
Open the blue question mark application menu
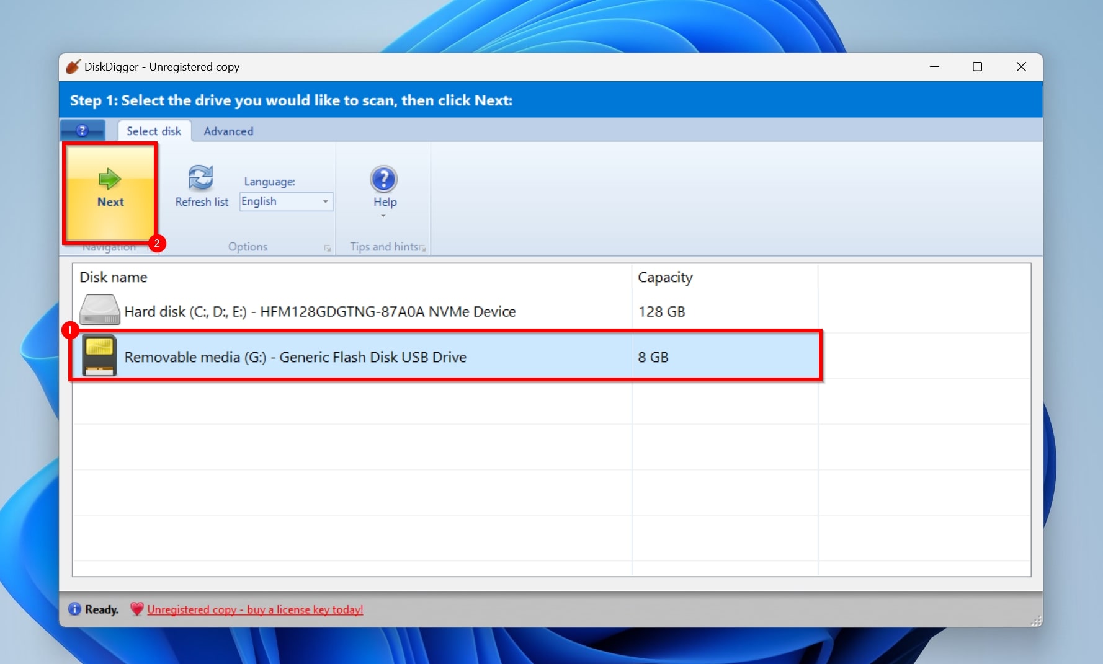coord(83,131)
